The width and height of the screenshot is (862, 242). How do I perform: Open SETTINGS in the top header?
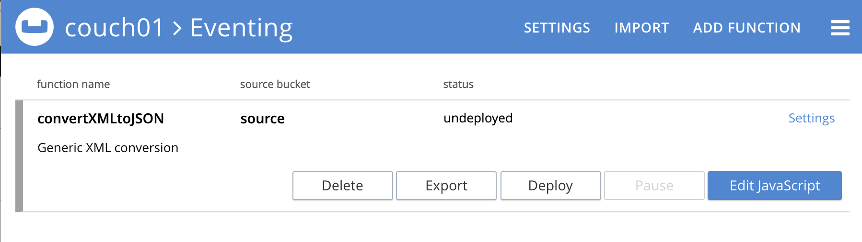pyautogui.click(x=557, y=28)
